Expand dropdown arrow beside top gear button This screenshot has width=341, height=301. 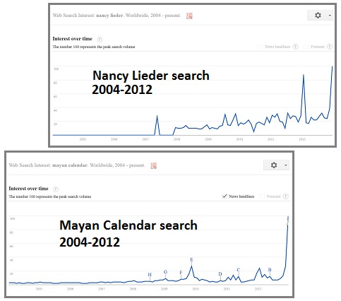click(330, 16)
